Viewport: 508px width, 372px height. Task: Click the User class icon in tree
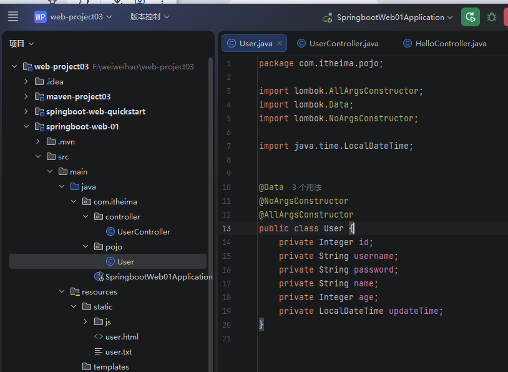pyautogui.click(x=110, y=261)
